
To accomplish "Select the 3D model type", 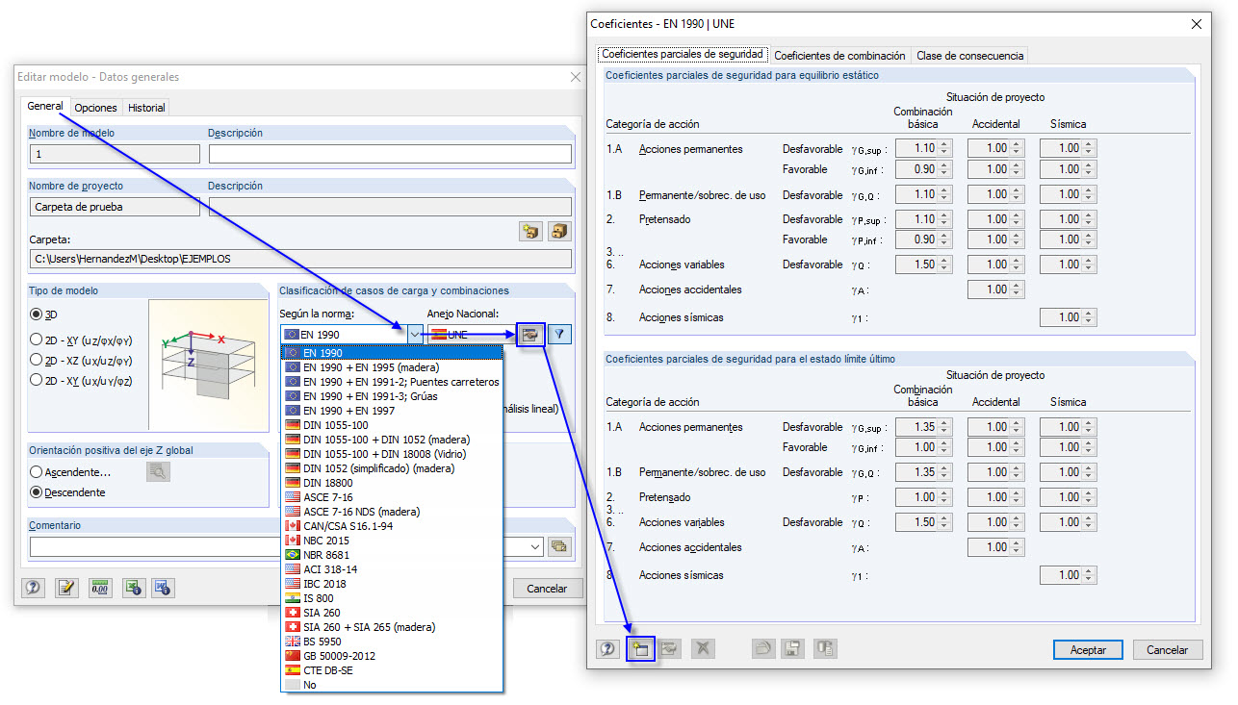I will pyautogui.click(x=37, y=314).
